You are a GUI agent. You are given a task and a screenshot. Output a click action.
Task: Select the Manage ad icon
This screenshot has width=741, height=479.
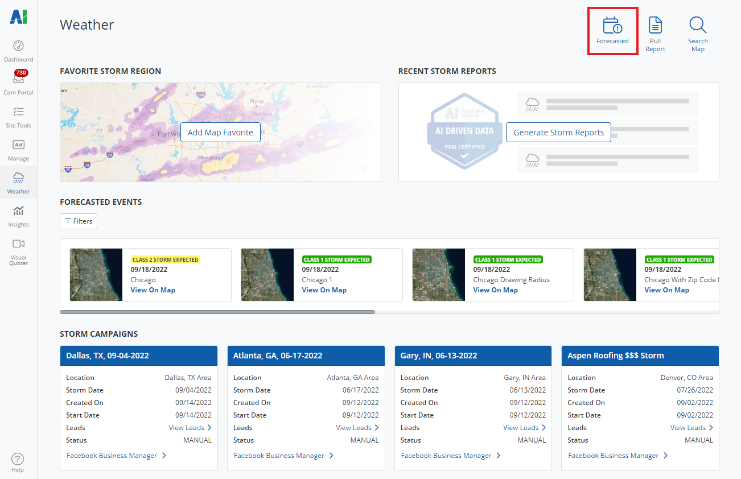(18, 145)
